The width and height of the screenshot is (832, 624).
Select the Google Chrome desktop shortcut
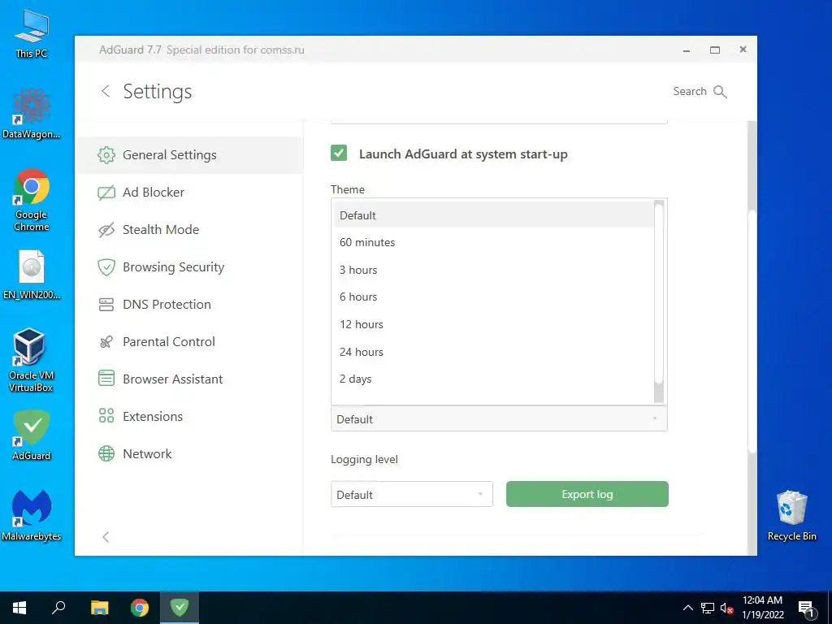pos(32,200)
